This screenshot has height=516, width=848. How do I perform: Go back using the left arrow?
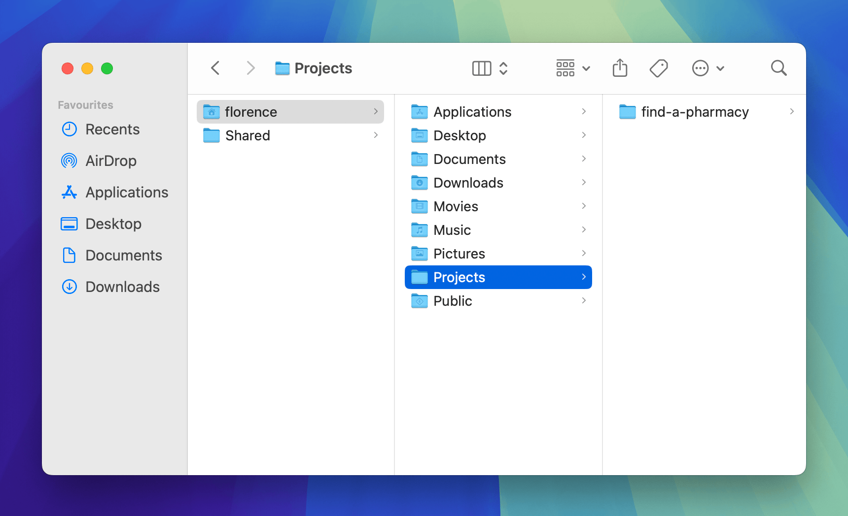coord(215,68)
